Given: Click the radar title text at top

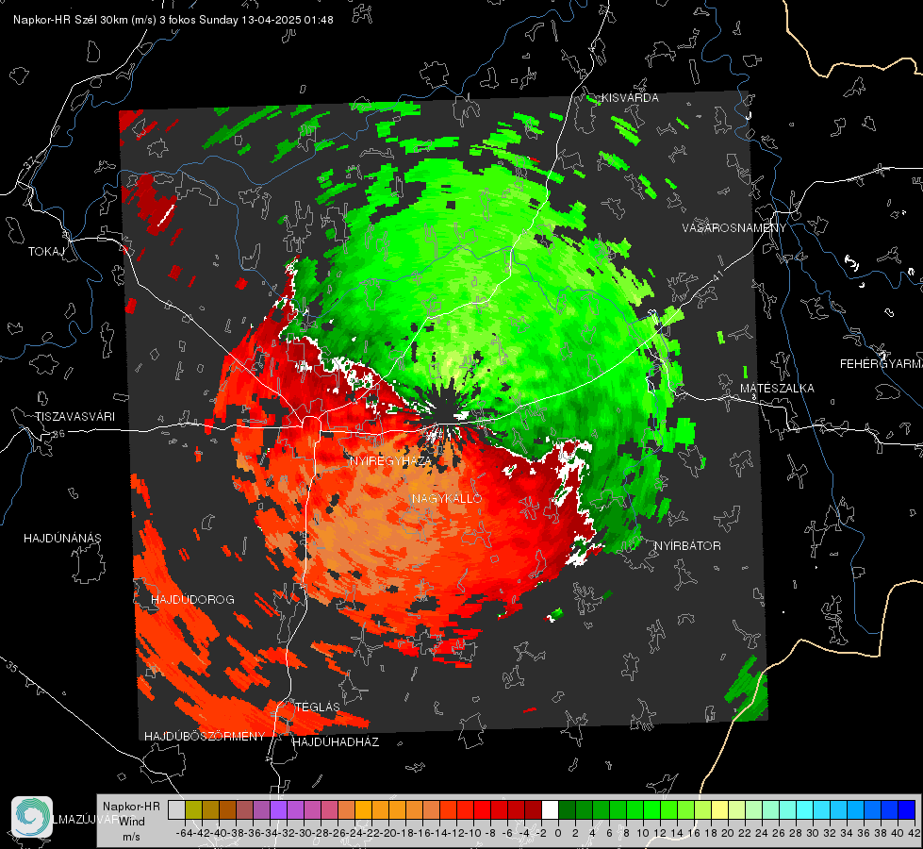Looking at the screenshot, I should pyautogui.click(x=173, y=20).
